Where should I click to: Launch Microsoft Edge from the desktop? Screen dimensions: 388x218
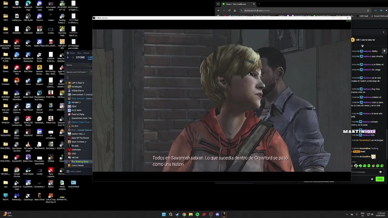tap(28, 5)
